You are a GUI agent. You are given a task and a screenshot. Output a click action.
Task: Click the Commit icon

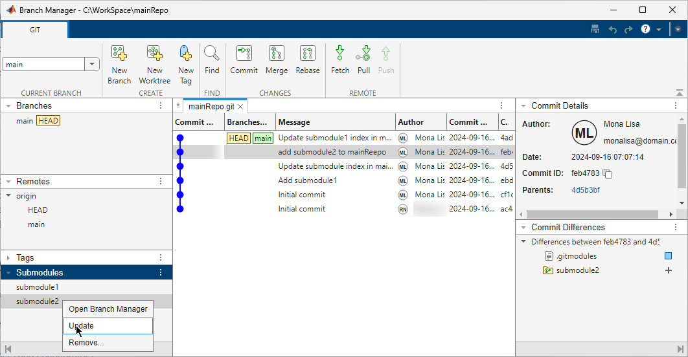[x=244, y=54]
